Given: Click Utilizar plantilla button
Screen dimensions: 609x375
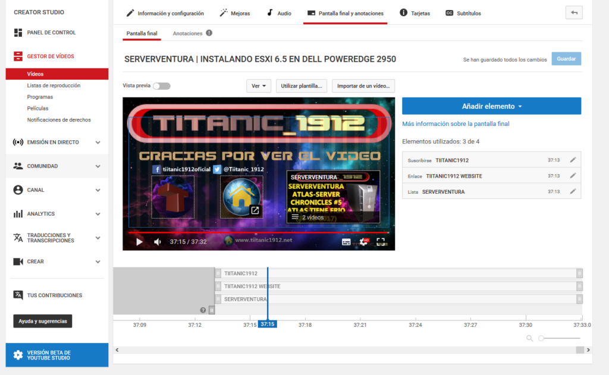Looking at the screenshot, I should [302, 86].
